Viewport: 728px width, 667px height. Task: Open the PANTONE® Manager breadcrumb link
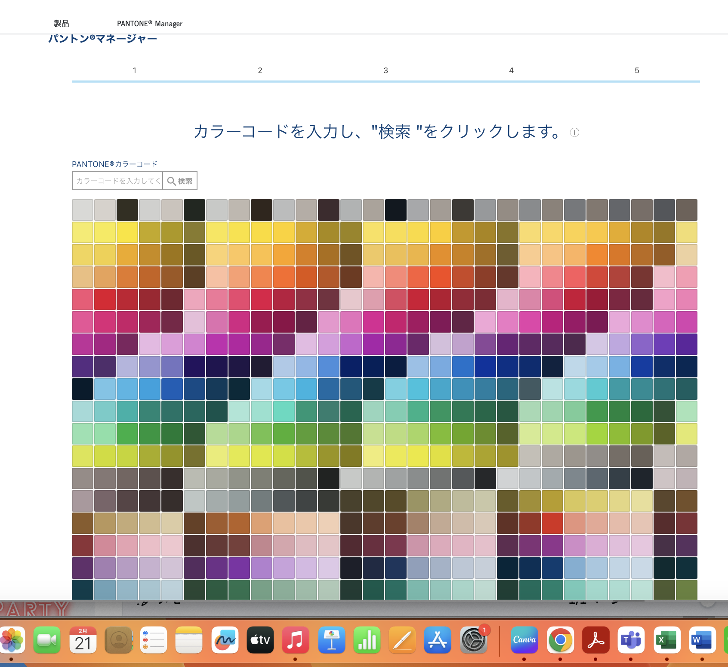(150, 24)
